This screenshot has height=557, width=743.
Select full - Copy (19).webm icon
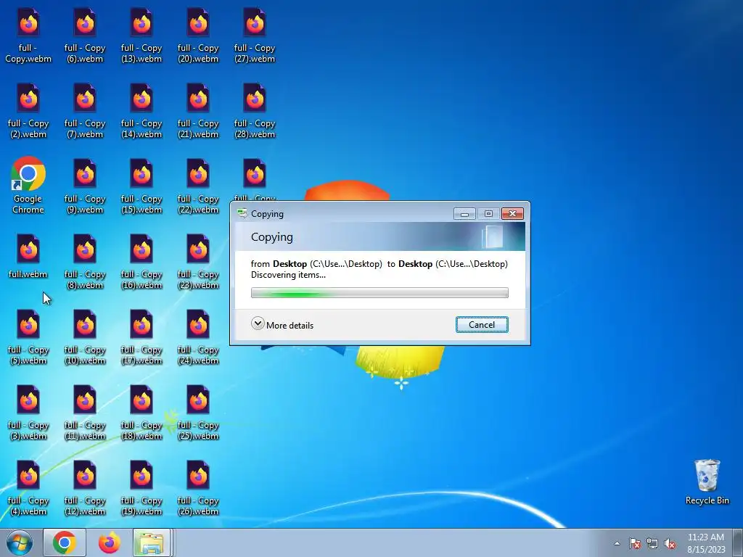141,488
